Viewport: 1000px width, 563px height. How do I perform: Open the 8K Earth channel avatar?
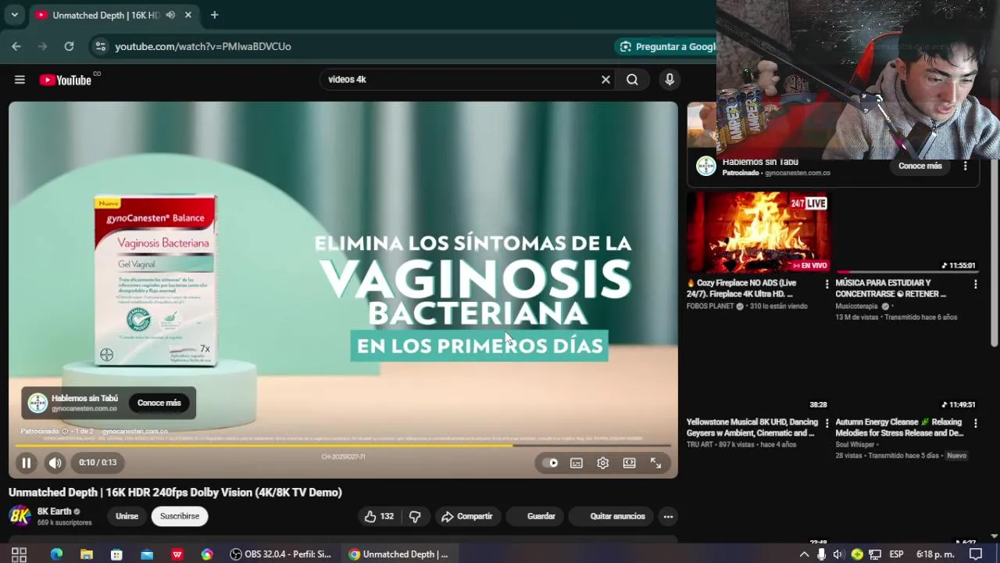pos(20,516)
